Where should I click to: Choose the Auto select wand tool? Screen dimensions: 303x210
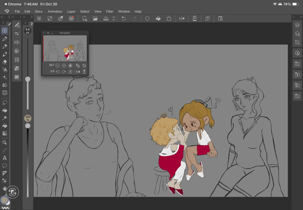(x=5, y=118)
